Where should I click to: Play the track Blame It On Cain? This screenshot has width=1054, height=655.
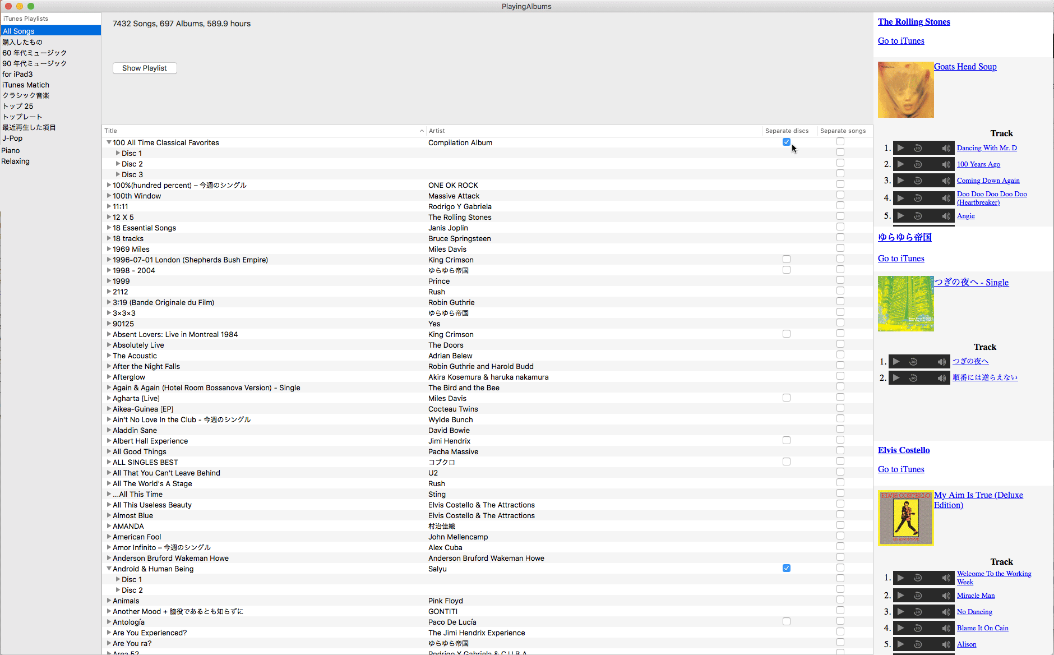tap(900, 628)
